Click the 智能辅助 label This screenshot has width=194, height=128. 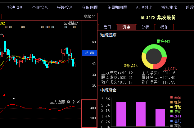tap(71, 23)
